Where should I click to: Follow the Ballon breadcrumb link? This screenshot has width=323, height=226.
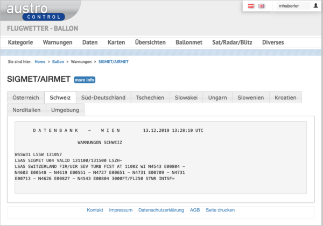pyautogui.click(x=58, y=61)
